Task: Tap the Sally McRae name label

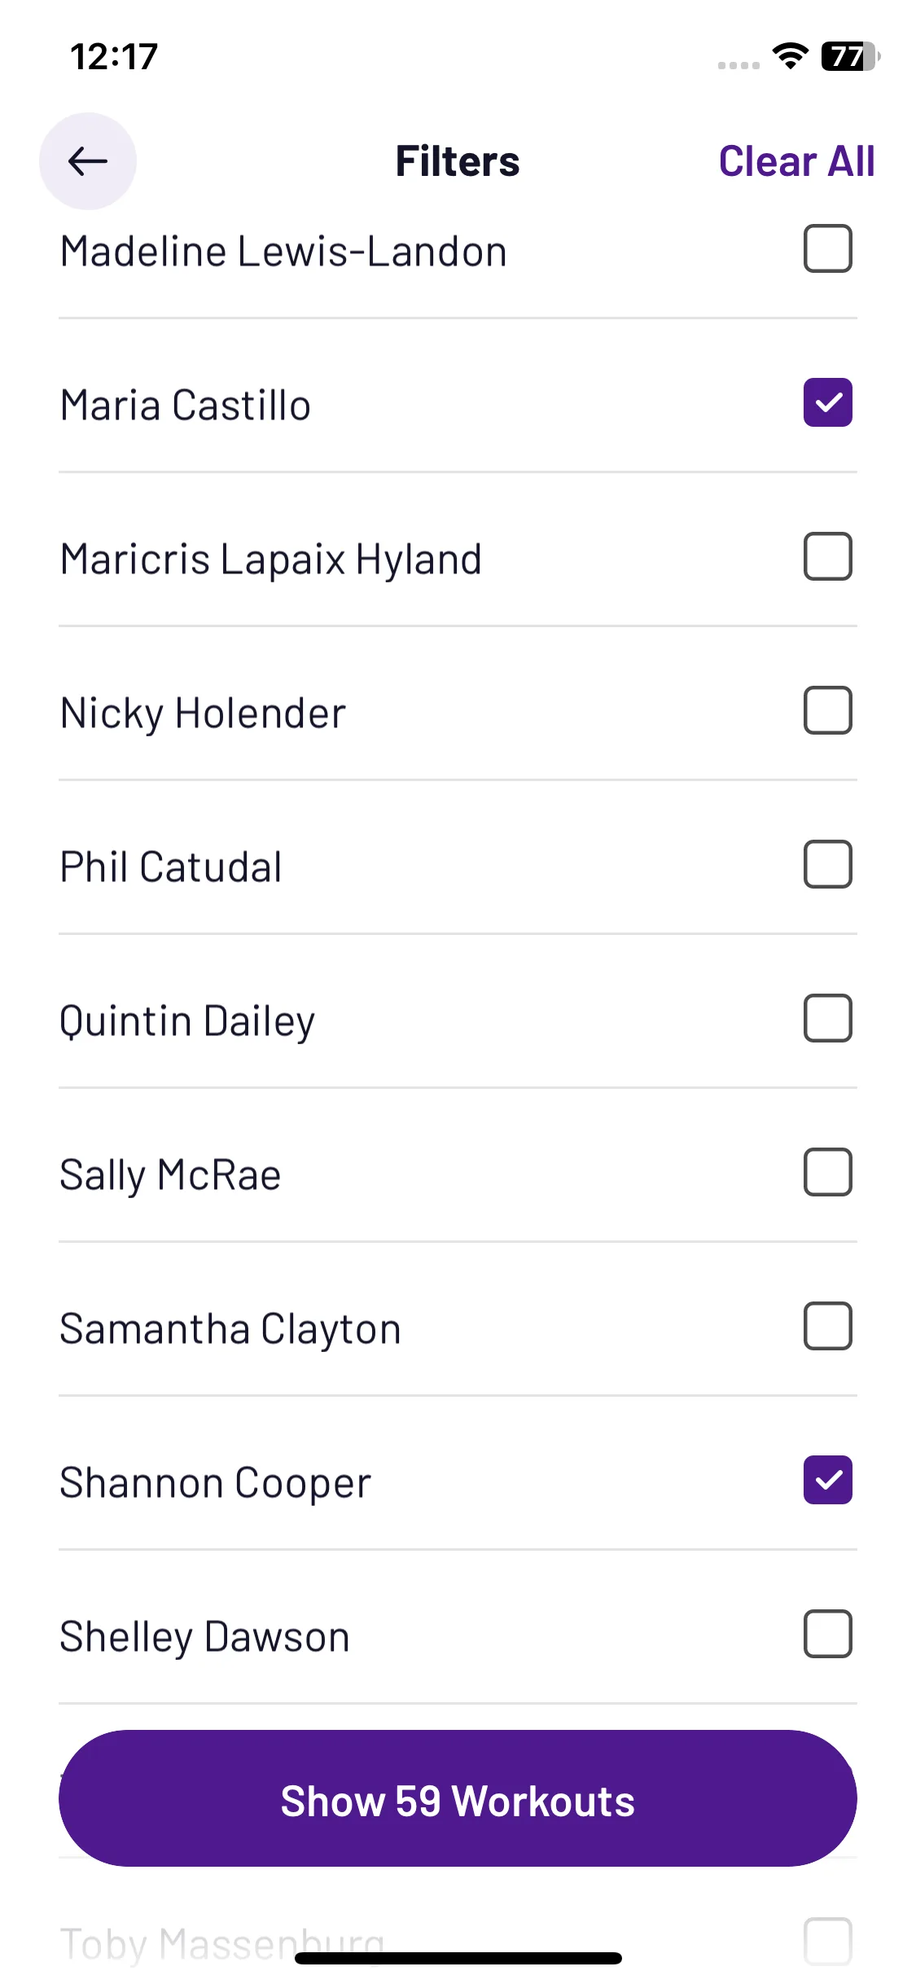Action: [170, 1175]
